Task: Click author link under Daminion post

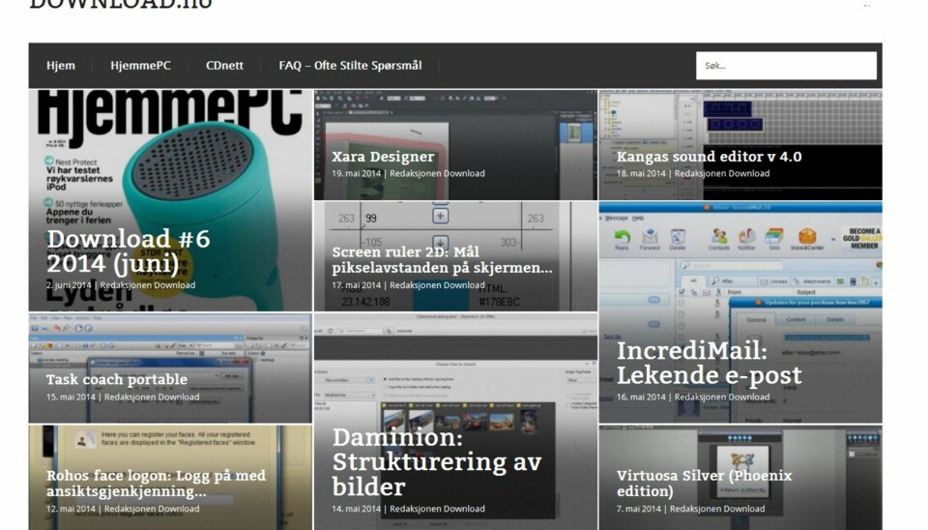Action: click(437, 509)
